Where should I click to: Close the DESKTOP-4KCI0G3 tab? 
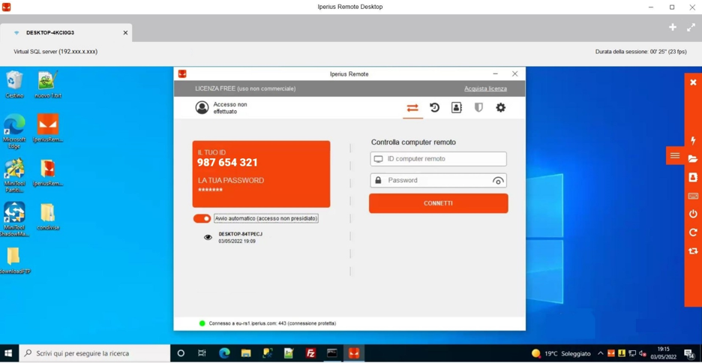tap(125, 33)
